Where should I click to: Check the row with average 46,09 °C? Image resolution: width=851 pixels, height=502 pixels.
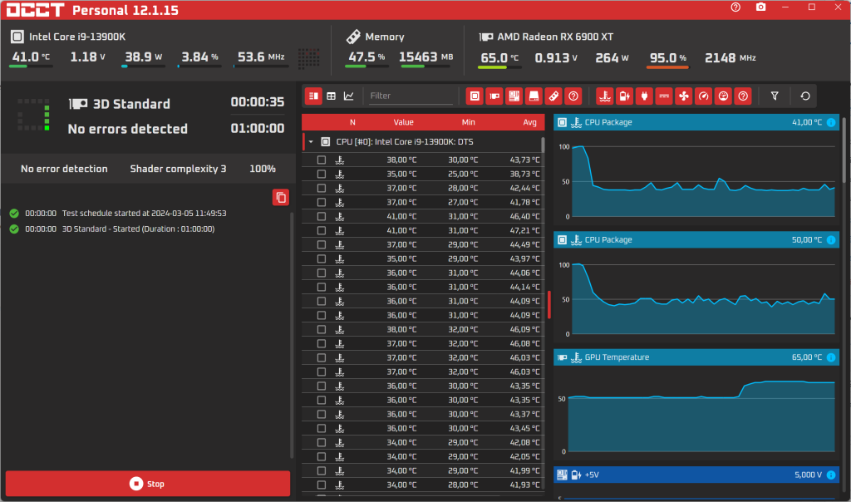[322, 329]
